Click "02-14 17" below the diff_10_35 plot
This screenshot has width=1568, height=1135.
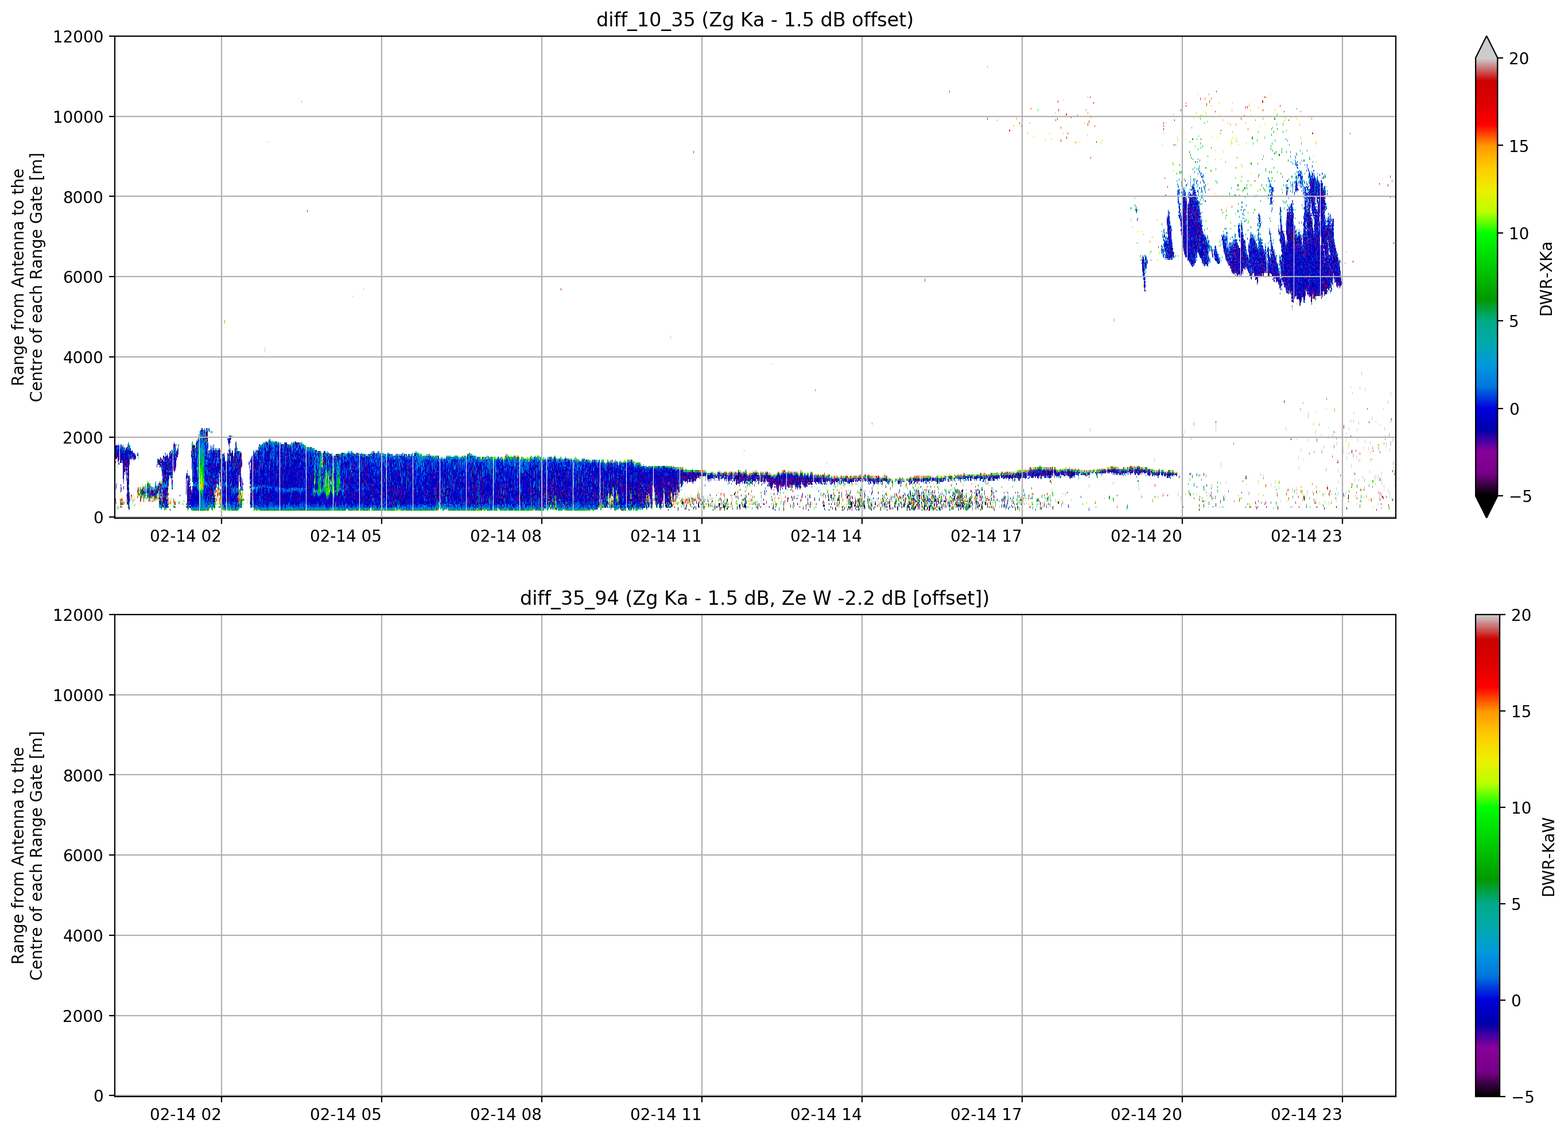[x=986, y=537]
